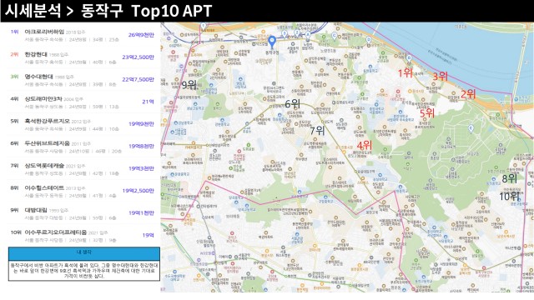Click the 19억8천만 price of 두산위브트레지움
The image size is (534, 300).
(141, 147)
